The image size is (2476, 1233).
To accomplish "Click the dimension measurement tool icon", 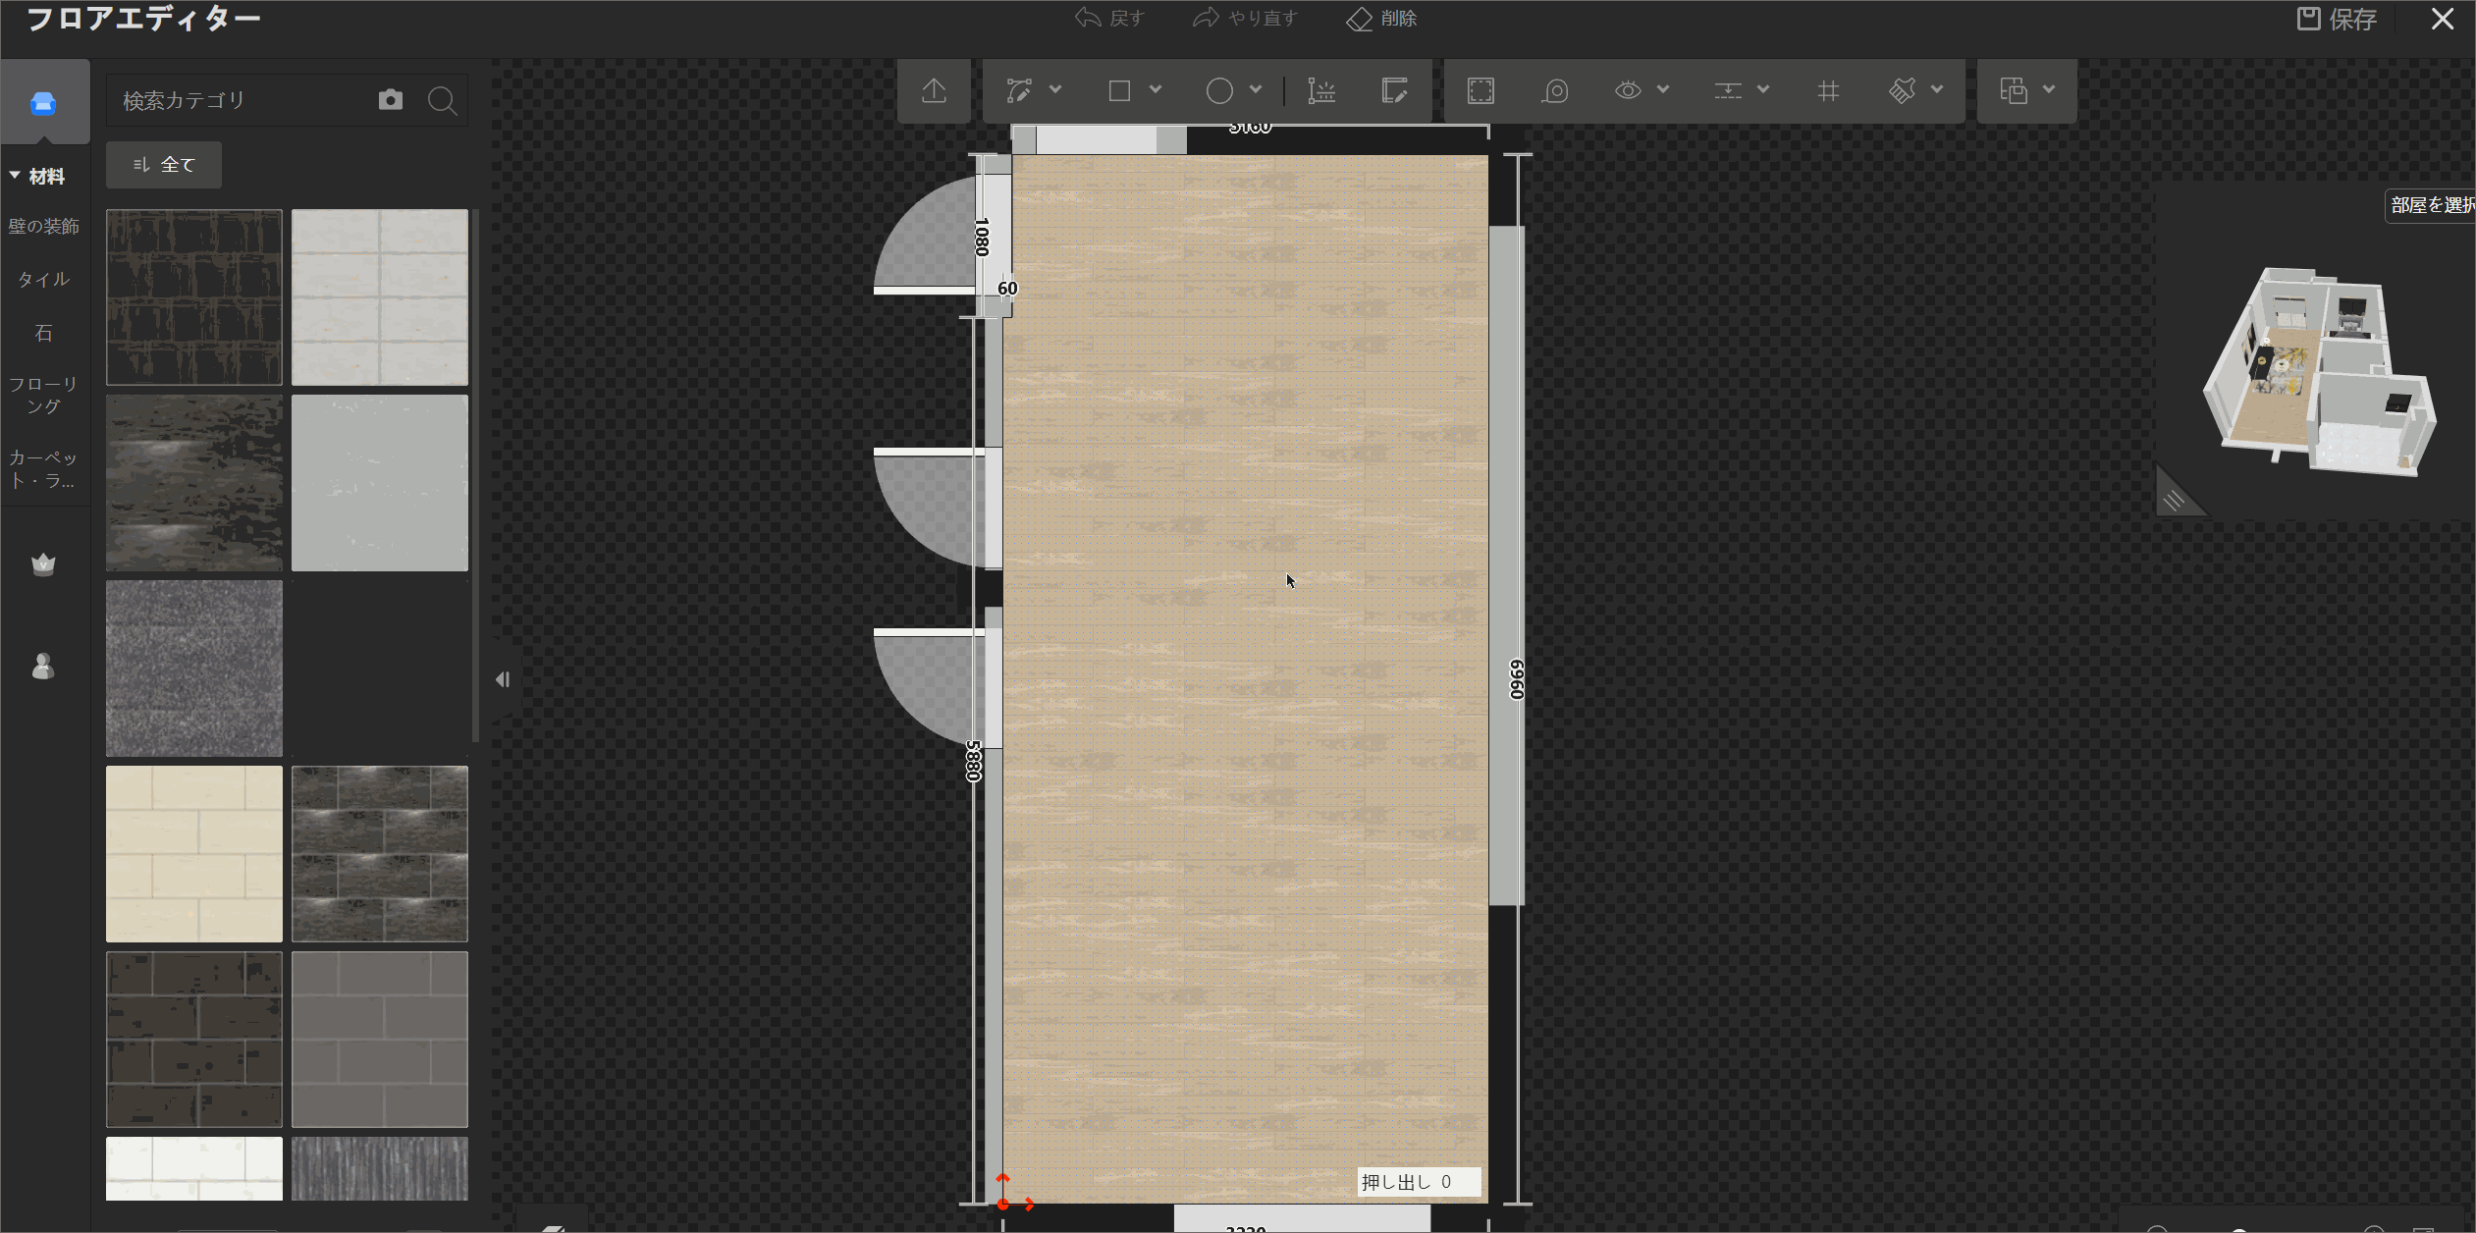I will (x=1321, y=91).
